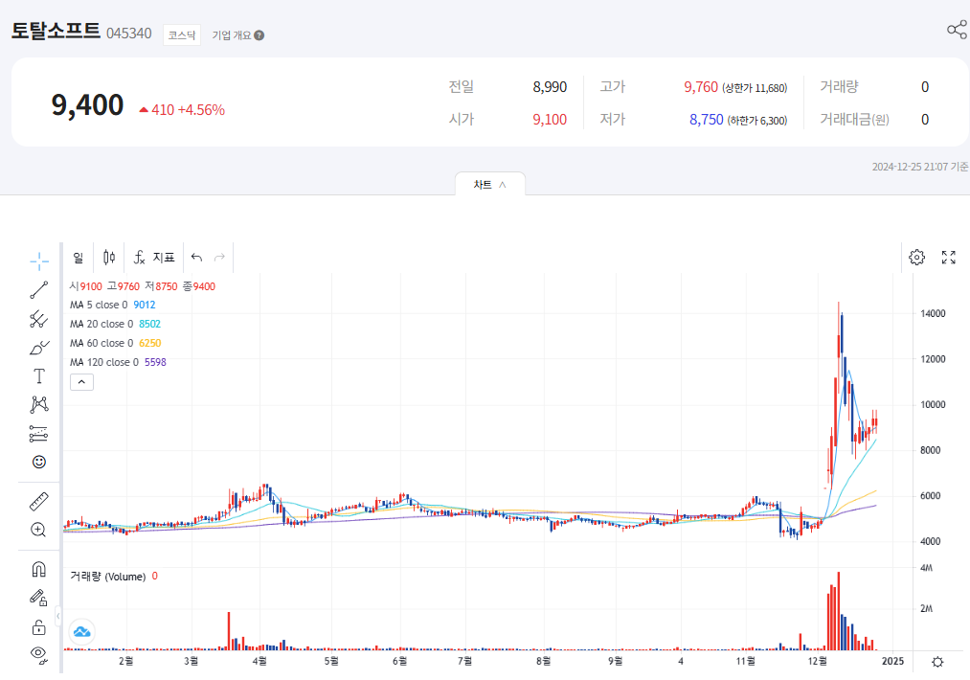Click the 고가 value 9,760

[701, 87]
